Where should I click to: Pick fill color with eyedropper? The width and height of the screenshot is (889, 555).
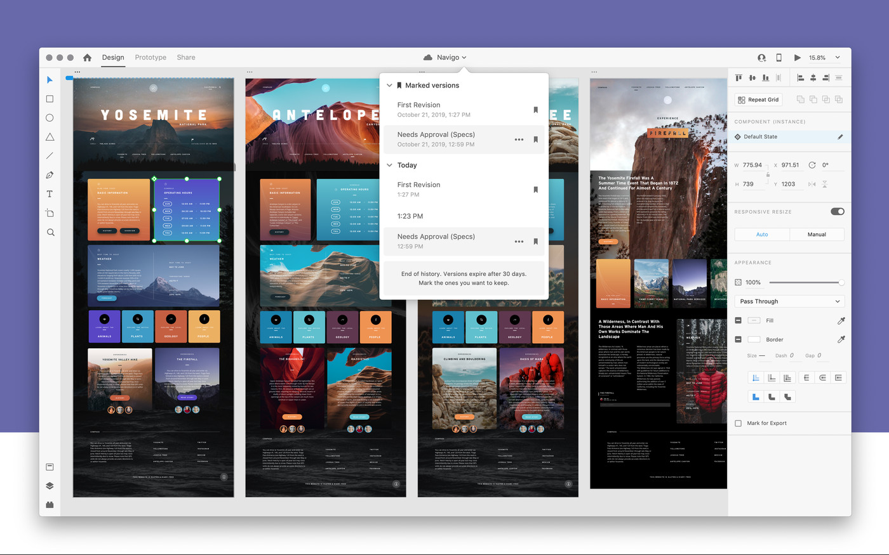tap(841, 321)
